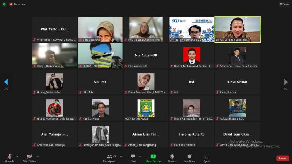Unmute the microphone
Viewport: 292px width, 164px height.
(9, 157)
